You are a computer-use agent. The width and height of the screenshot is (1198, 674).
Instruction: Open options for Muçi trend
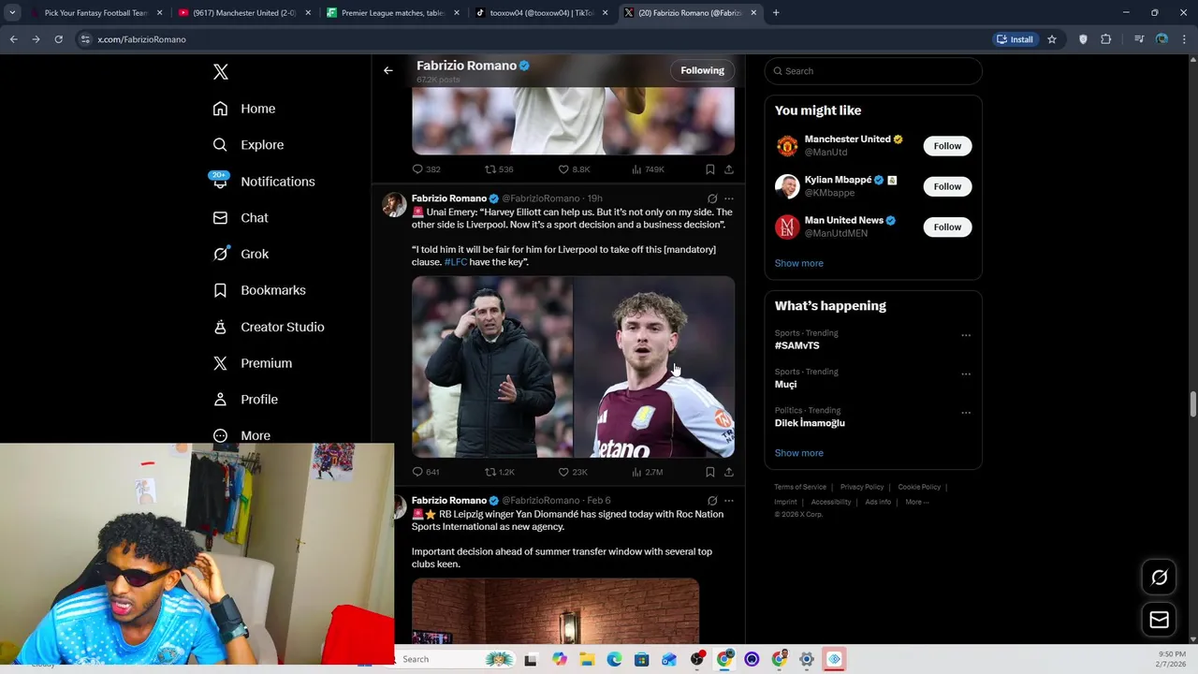point(966,374)
